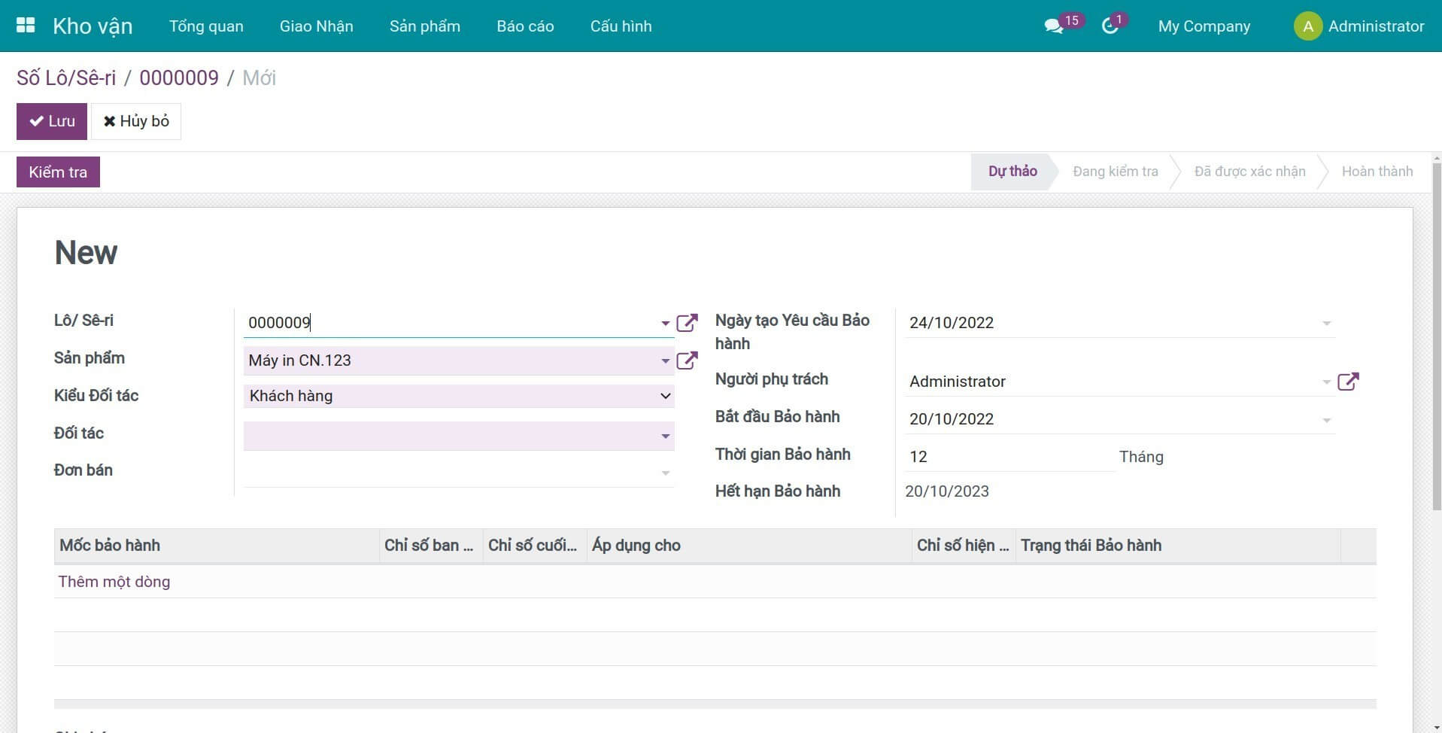Open the Cấu hình menu
Image resolution: width=1442 pixels, height=733 pixels.
(621, 26)
